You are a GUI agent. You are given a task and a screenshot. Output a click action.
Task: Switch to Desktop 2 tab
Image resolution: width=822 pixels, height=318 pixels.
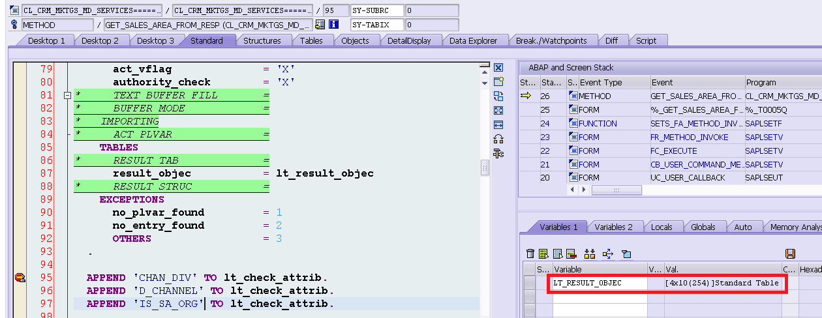[100, 40]
